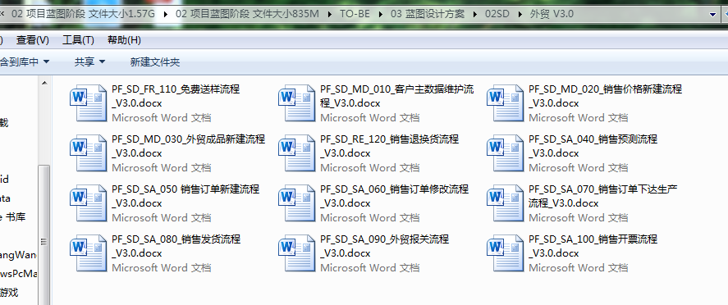
Task: Expand arrow after 文件大小835M breadcrumb
Action: pyautogui.click(x=330, y=15)
